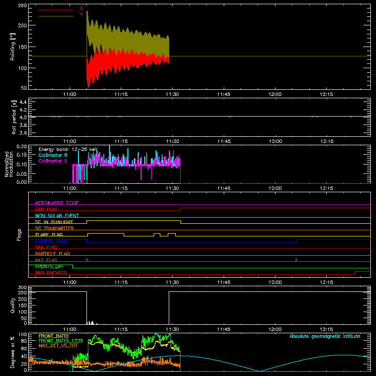The height and width of the screenshot is (376, 376).
Task: Click 300 on the Quality axis
Action: [23, 288]
